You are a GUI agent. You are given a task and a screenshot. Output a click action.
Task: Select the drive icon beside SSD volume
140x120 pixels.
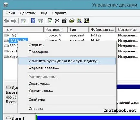(6, 46)
